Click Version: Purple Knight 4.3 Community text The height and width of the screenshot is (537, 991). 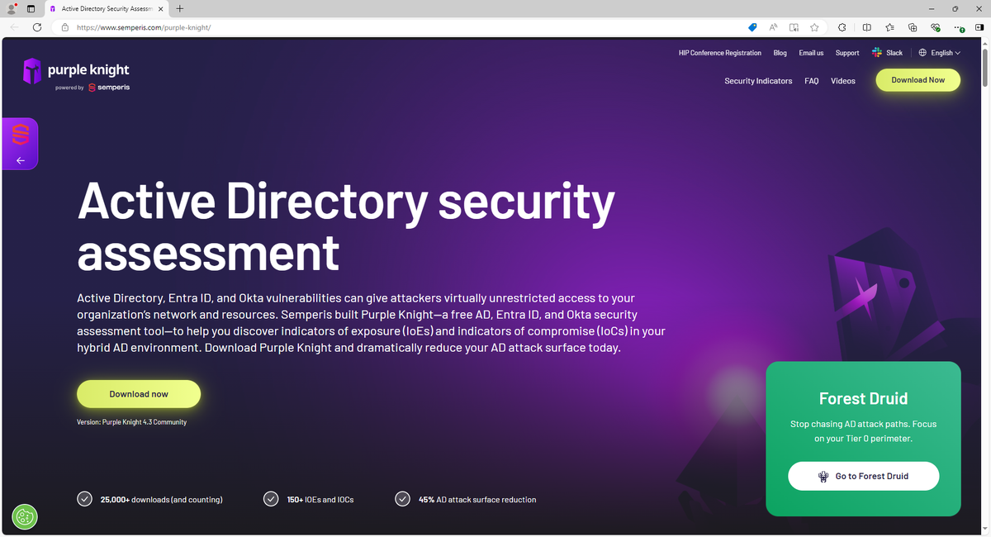point(132,422)
